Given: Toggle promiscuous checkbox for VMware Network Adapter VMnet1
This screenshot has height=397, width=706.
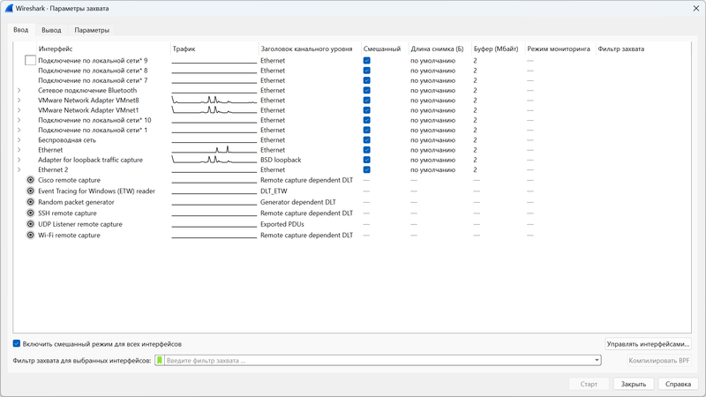Looking at the screenshot, I should (x=367, y=110).
